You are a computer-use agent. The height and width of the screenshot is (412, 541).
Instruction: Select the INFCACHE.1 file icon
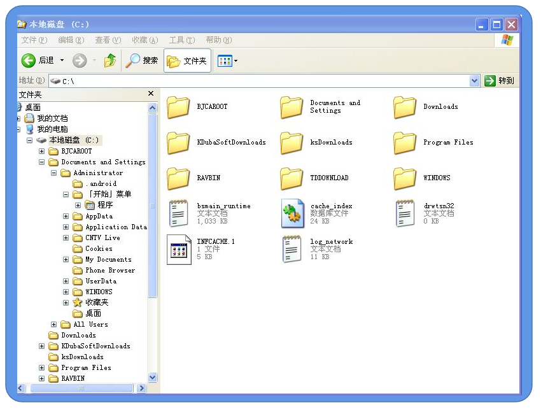tap(179, 250)
